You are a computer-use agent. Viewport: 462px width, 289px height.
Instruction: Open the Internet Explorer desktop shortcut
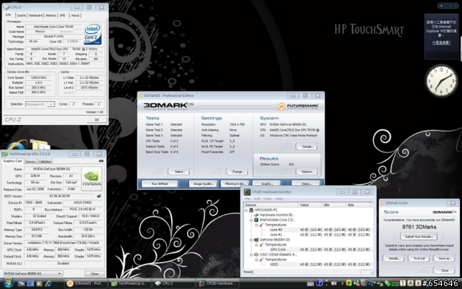point(17,145)
